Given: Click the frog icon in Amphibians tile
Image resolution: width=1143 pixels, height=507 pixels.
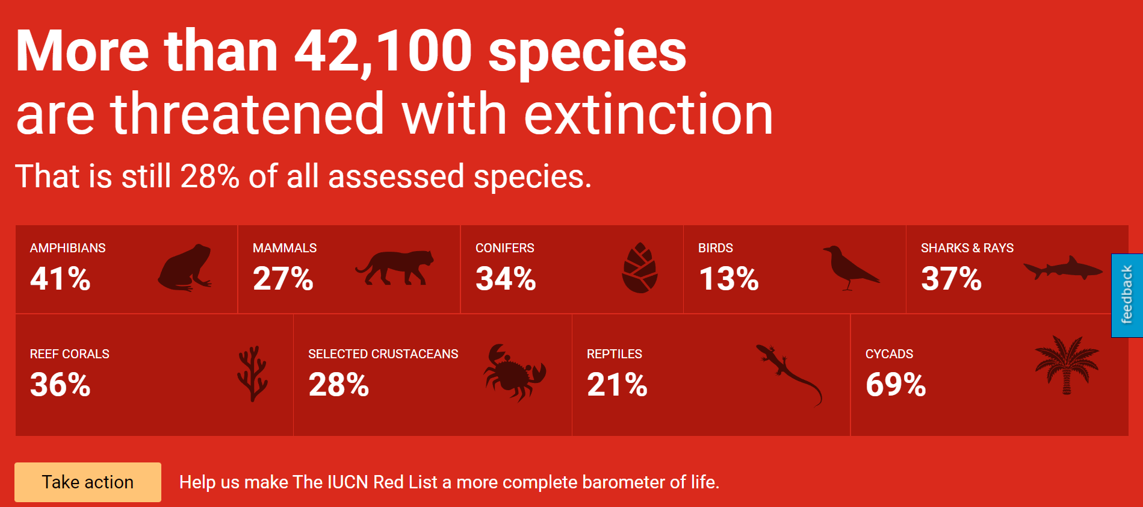Looking at the screenshot, I should tap(184, 268).
